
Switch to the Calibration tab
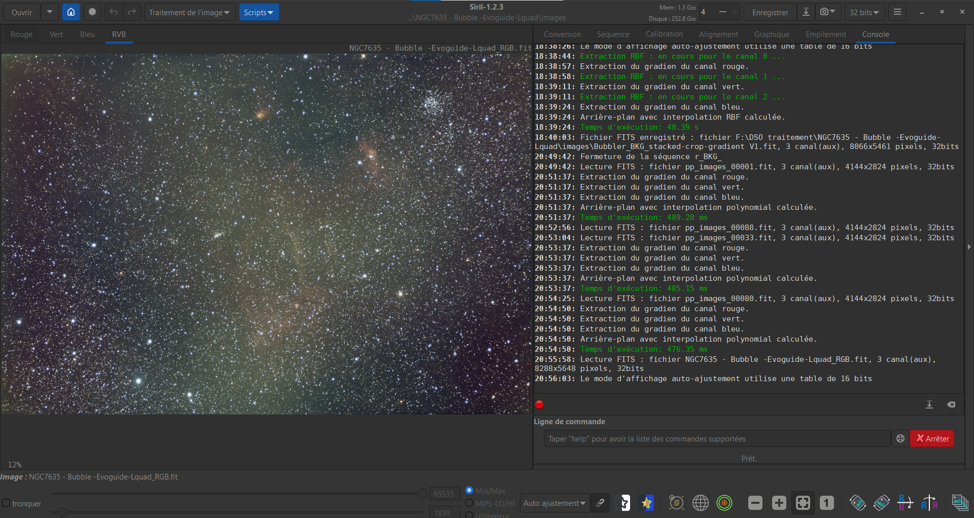[x=664, y=34]
